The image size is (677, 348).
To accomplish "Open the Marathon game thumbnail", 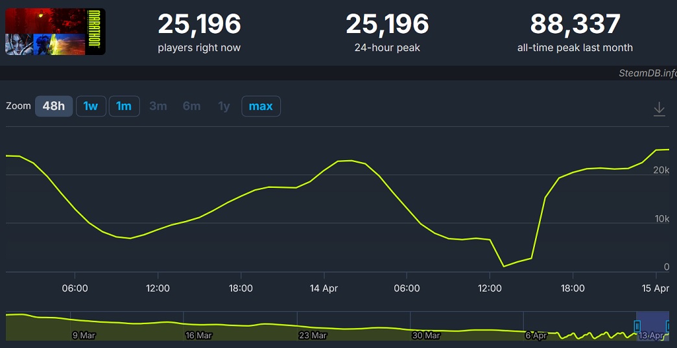I will tap(55, 32).
